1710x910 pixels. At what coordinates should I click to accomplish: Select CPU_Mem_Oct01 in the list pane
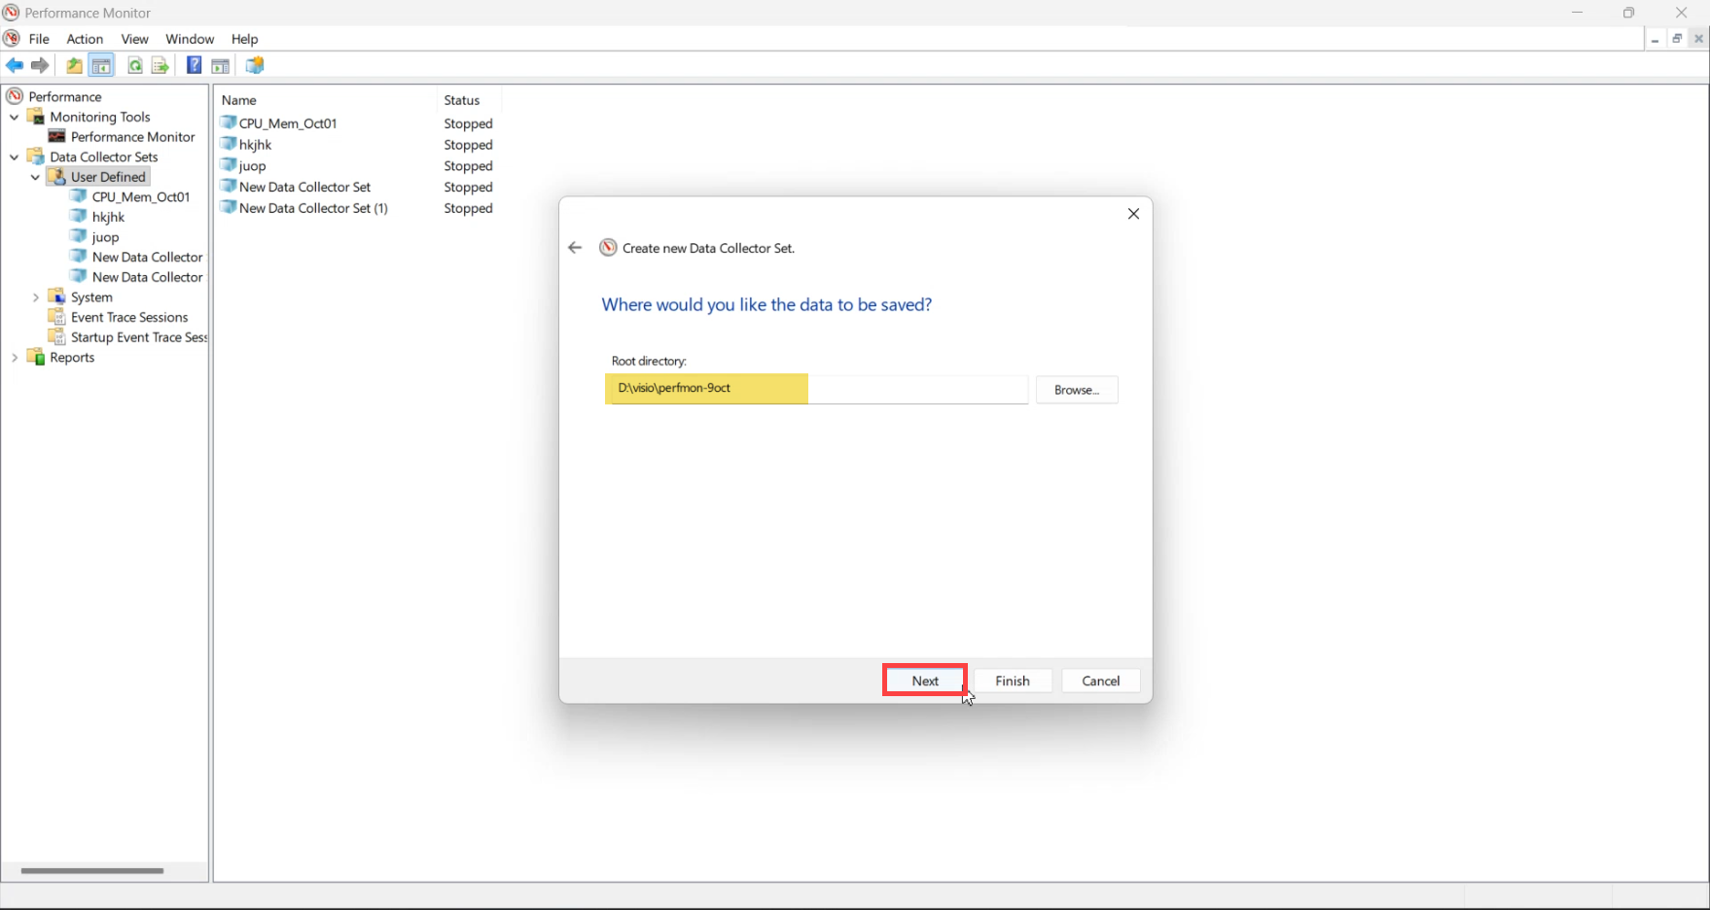(288, 123)
